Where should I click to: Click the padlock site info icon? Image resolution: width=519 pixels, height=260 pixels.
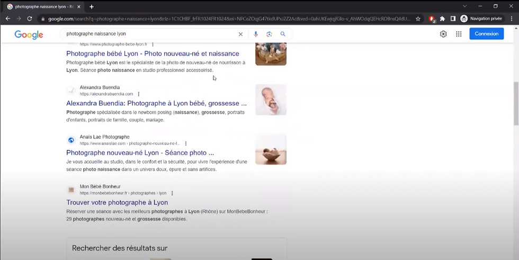click(43, 19)
